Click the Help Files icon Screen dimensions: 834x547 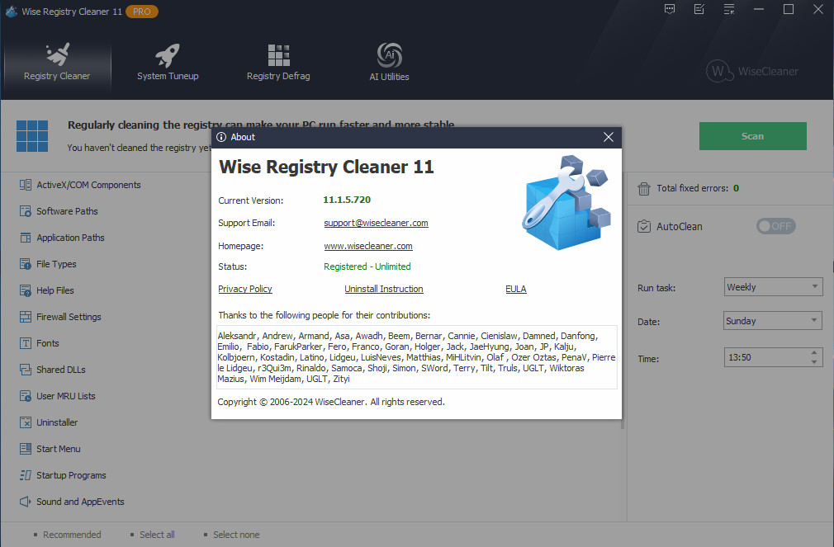[26, 290]
